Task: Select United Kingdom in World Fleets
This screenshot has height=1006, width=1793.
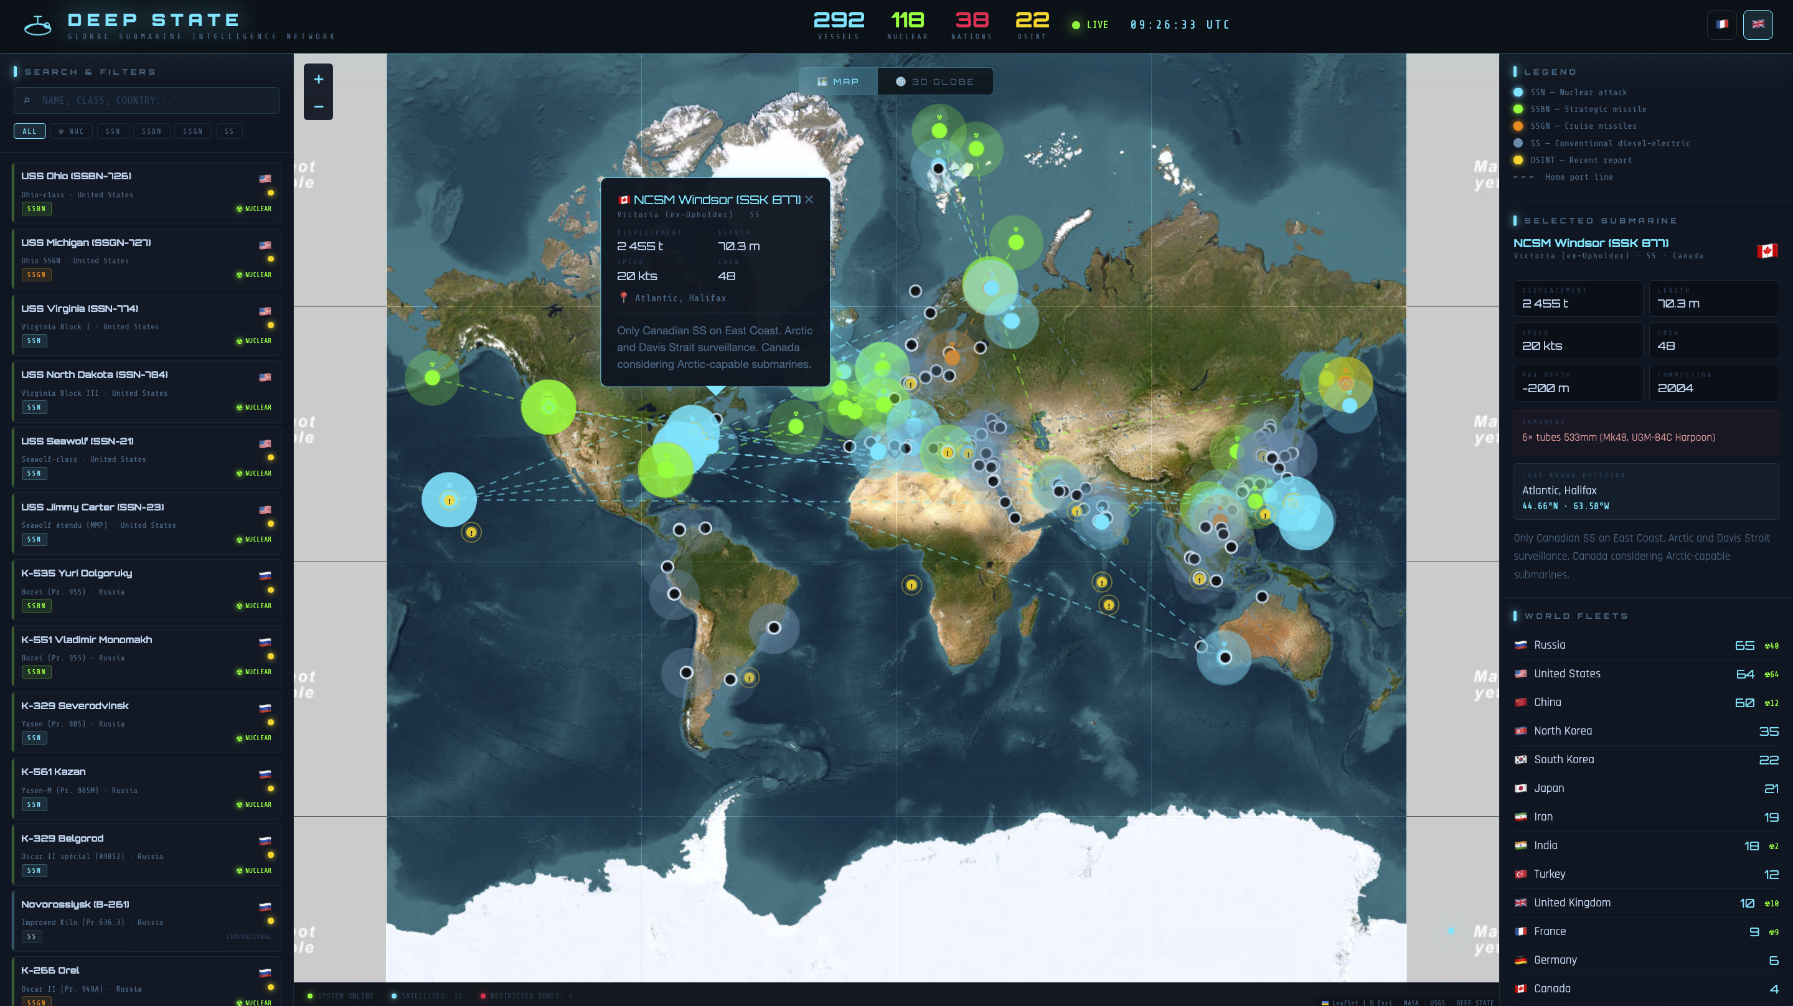Action: click(1646, 902)
